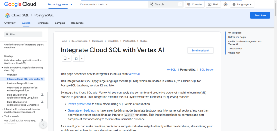This screenshot has width=277, height=131.
Task: Click the beaker icon beside LangChain item
Action: point(42,95)
